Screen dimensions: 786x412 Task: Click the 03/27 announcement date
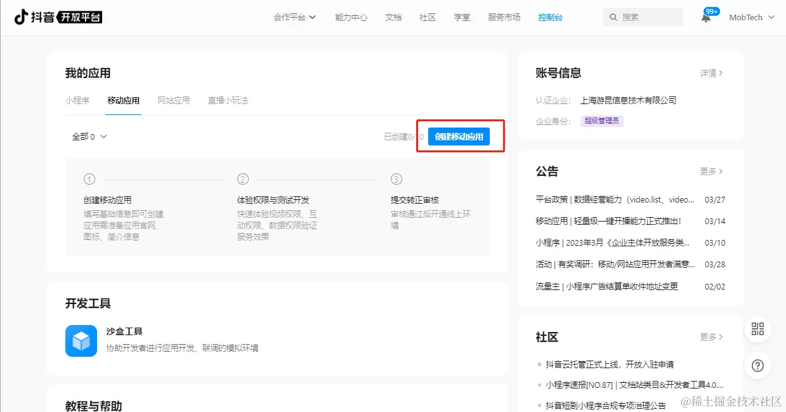pyautogui.click(x=715, y=199)
